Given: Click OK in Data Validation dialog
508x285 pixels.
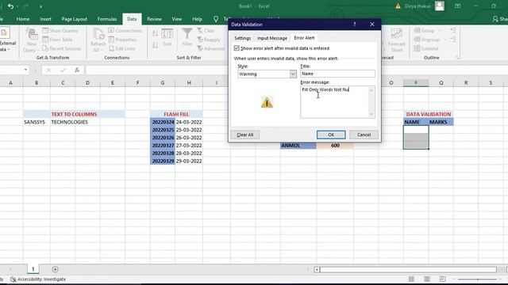Looking at the screenshot, I should tap(331, 135).
